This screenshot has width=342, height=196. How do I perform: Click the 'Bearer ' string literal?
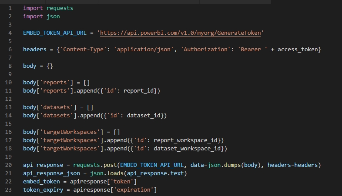[x=252, y=50]
